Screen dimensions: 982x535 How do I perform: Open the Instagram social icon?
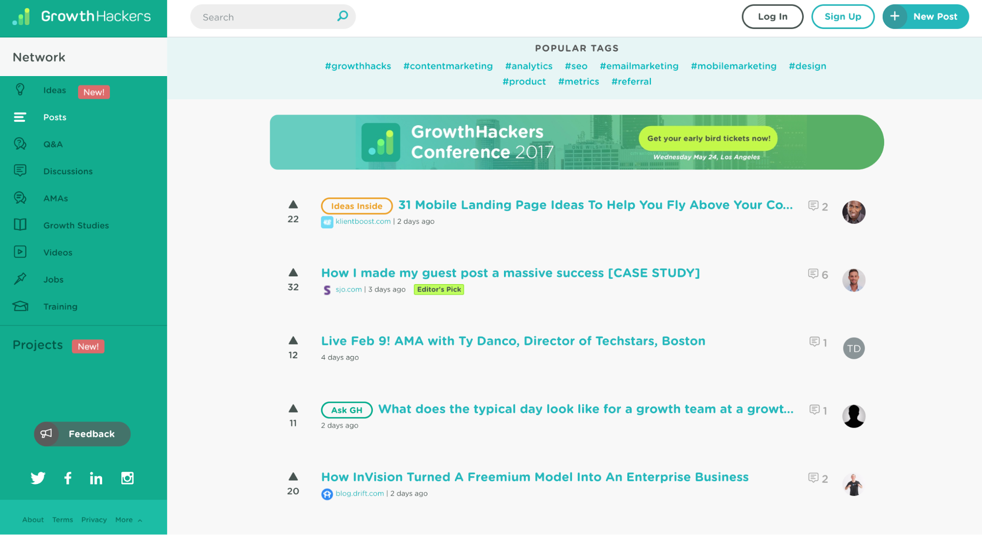[x=127, y=478]
